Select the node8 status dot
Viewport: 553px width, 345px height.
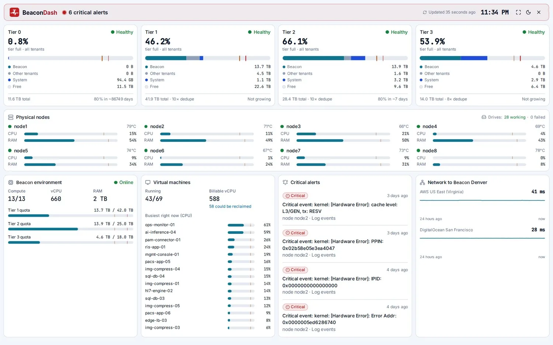point(418,151)
